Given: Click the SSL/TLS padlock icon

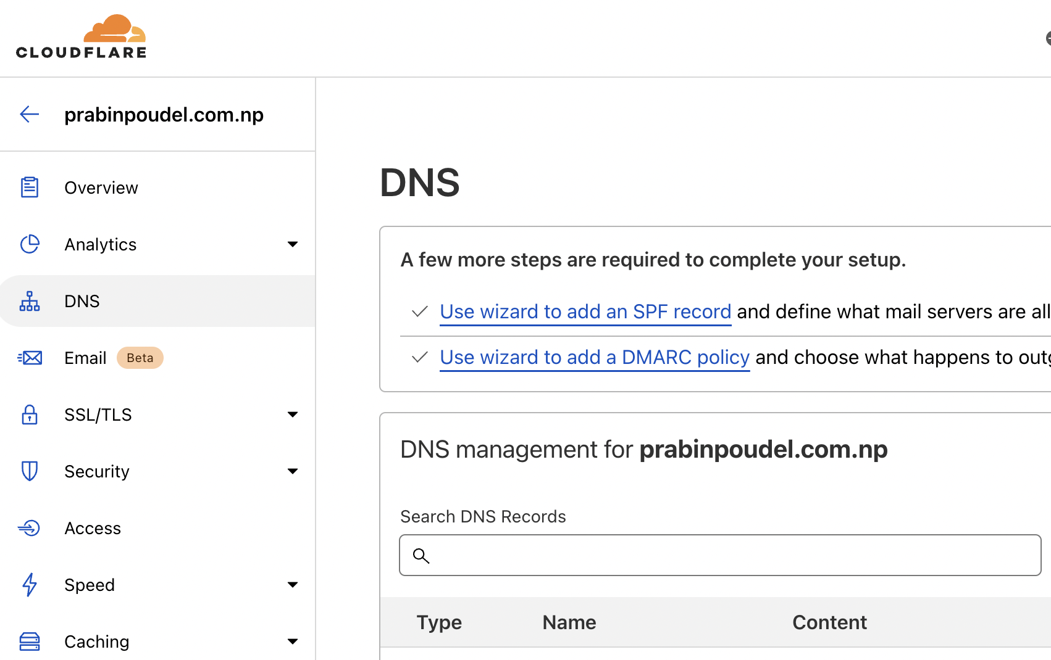Looking at the screenshot, I should tap(29, 415).
